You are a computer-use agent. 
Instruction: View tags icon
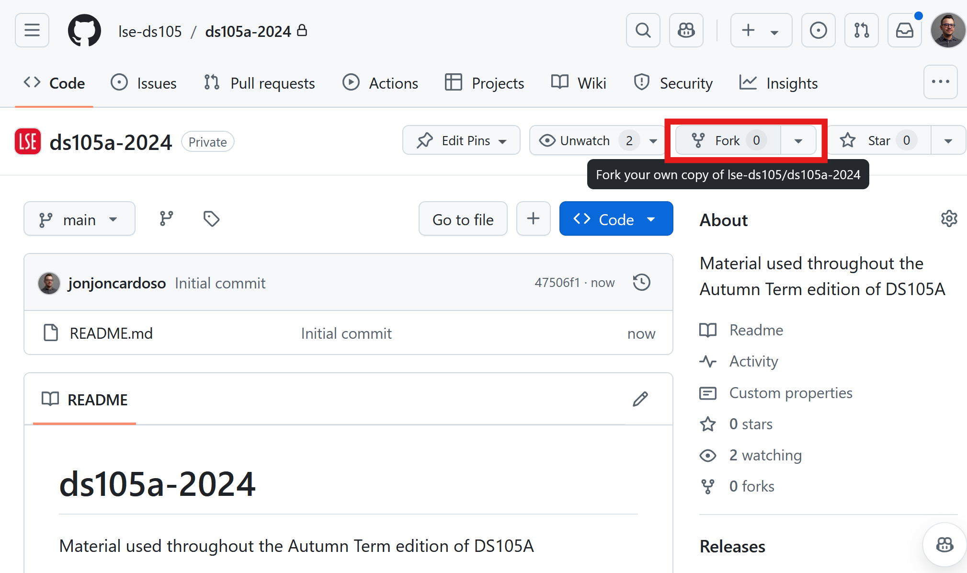[211, 219]
